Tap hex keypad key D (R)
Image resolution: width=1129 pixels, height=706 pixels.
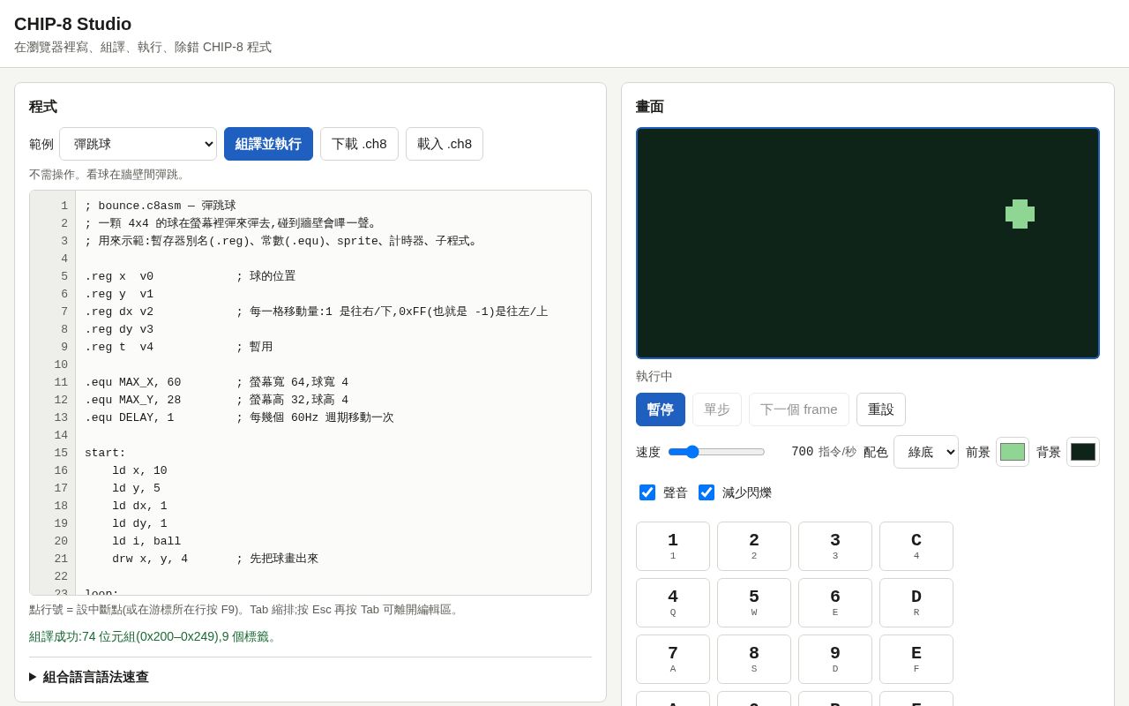[916, 603]
